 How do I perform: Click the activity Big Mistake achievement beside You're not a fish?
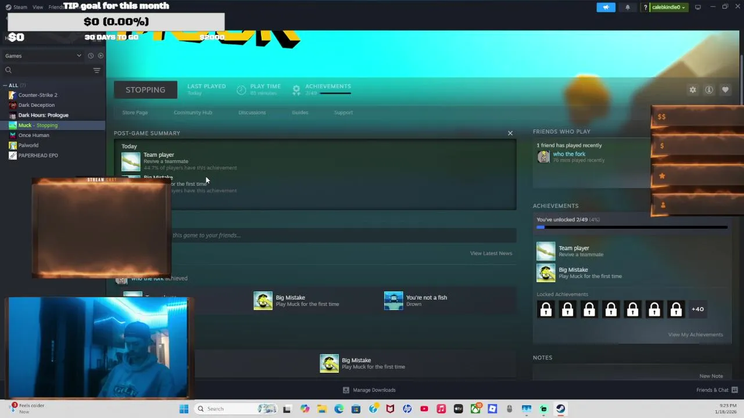(x=296, y=301)
